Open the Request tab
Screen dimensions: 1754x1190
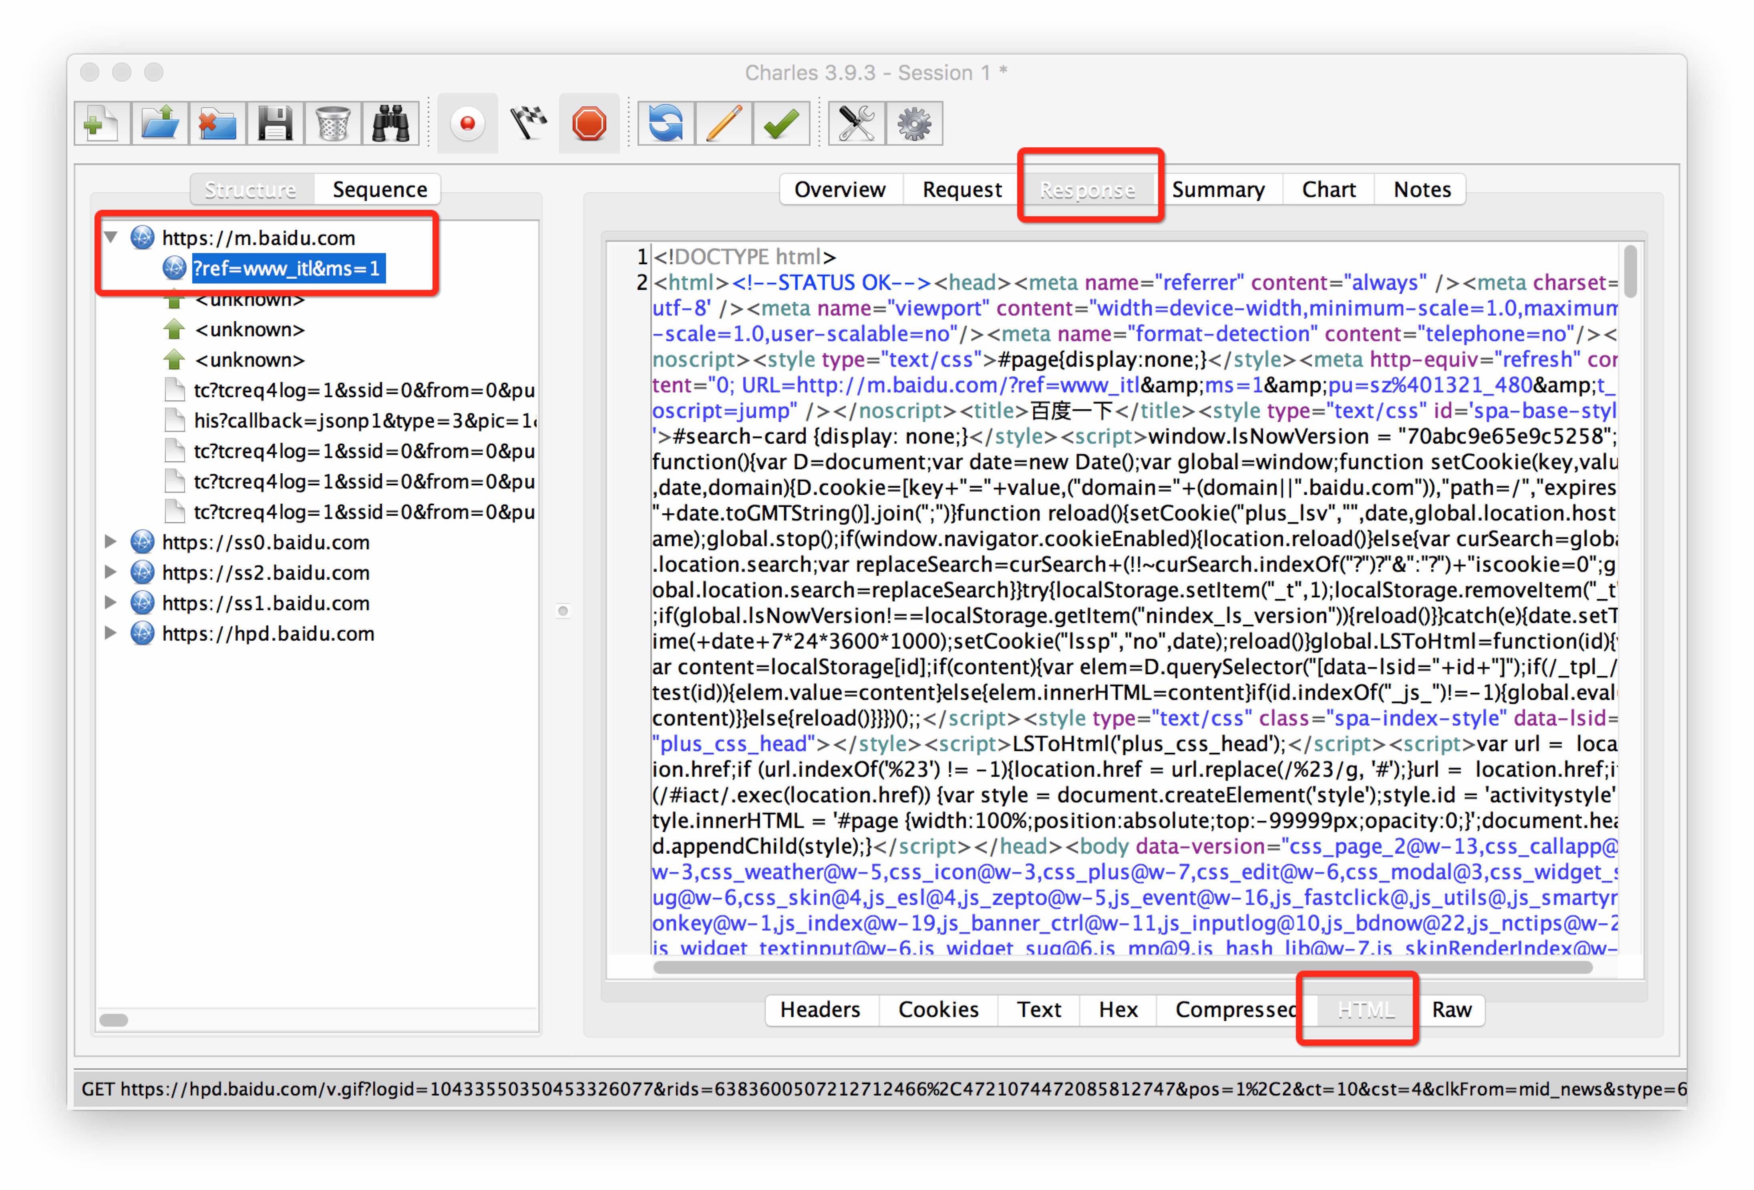[x=962, y=189]
